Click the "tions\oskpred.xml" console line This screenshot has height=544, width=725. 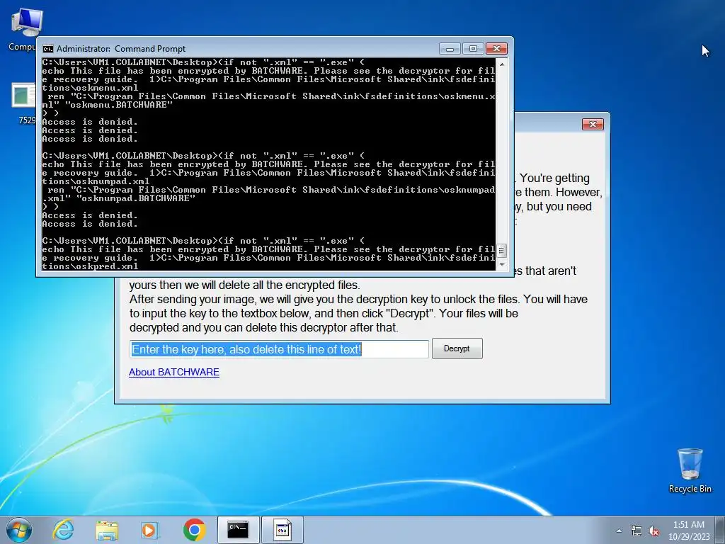[x=90, y=266]
